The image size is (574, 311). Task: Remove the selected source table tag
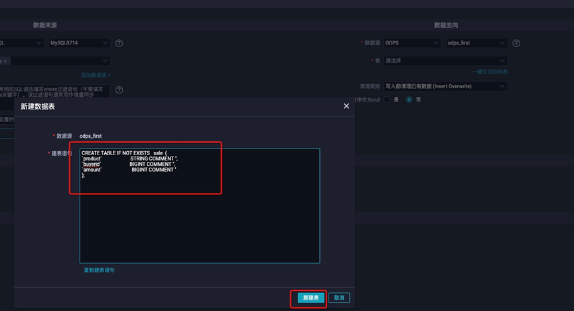[5, 61]
